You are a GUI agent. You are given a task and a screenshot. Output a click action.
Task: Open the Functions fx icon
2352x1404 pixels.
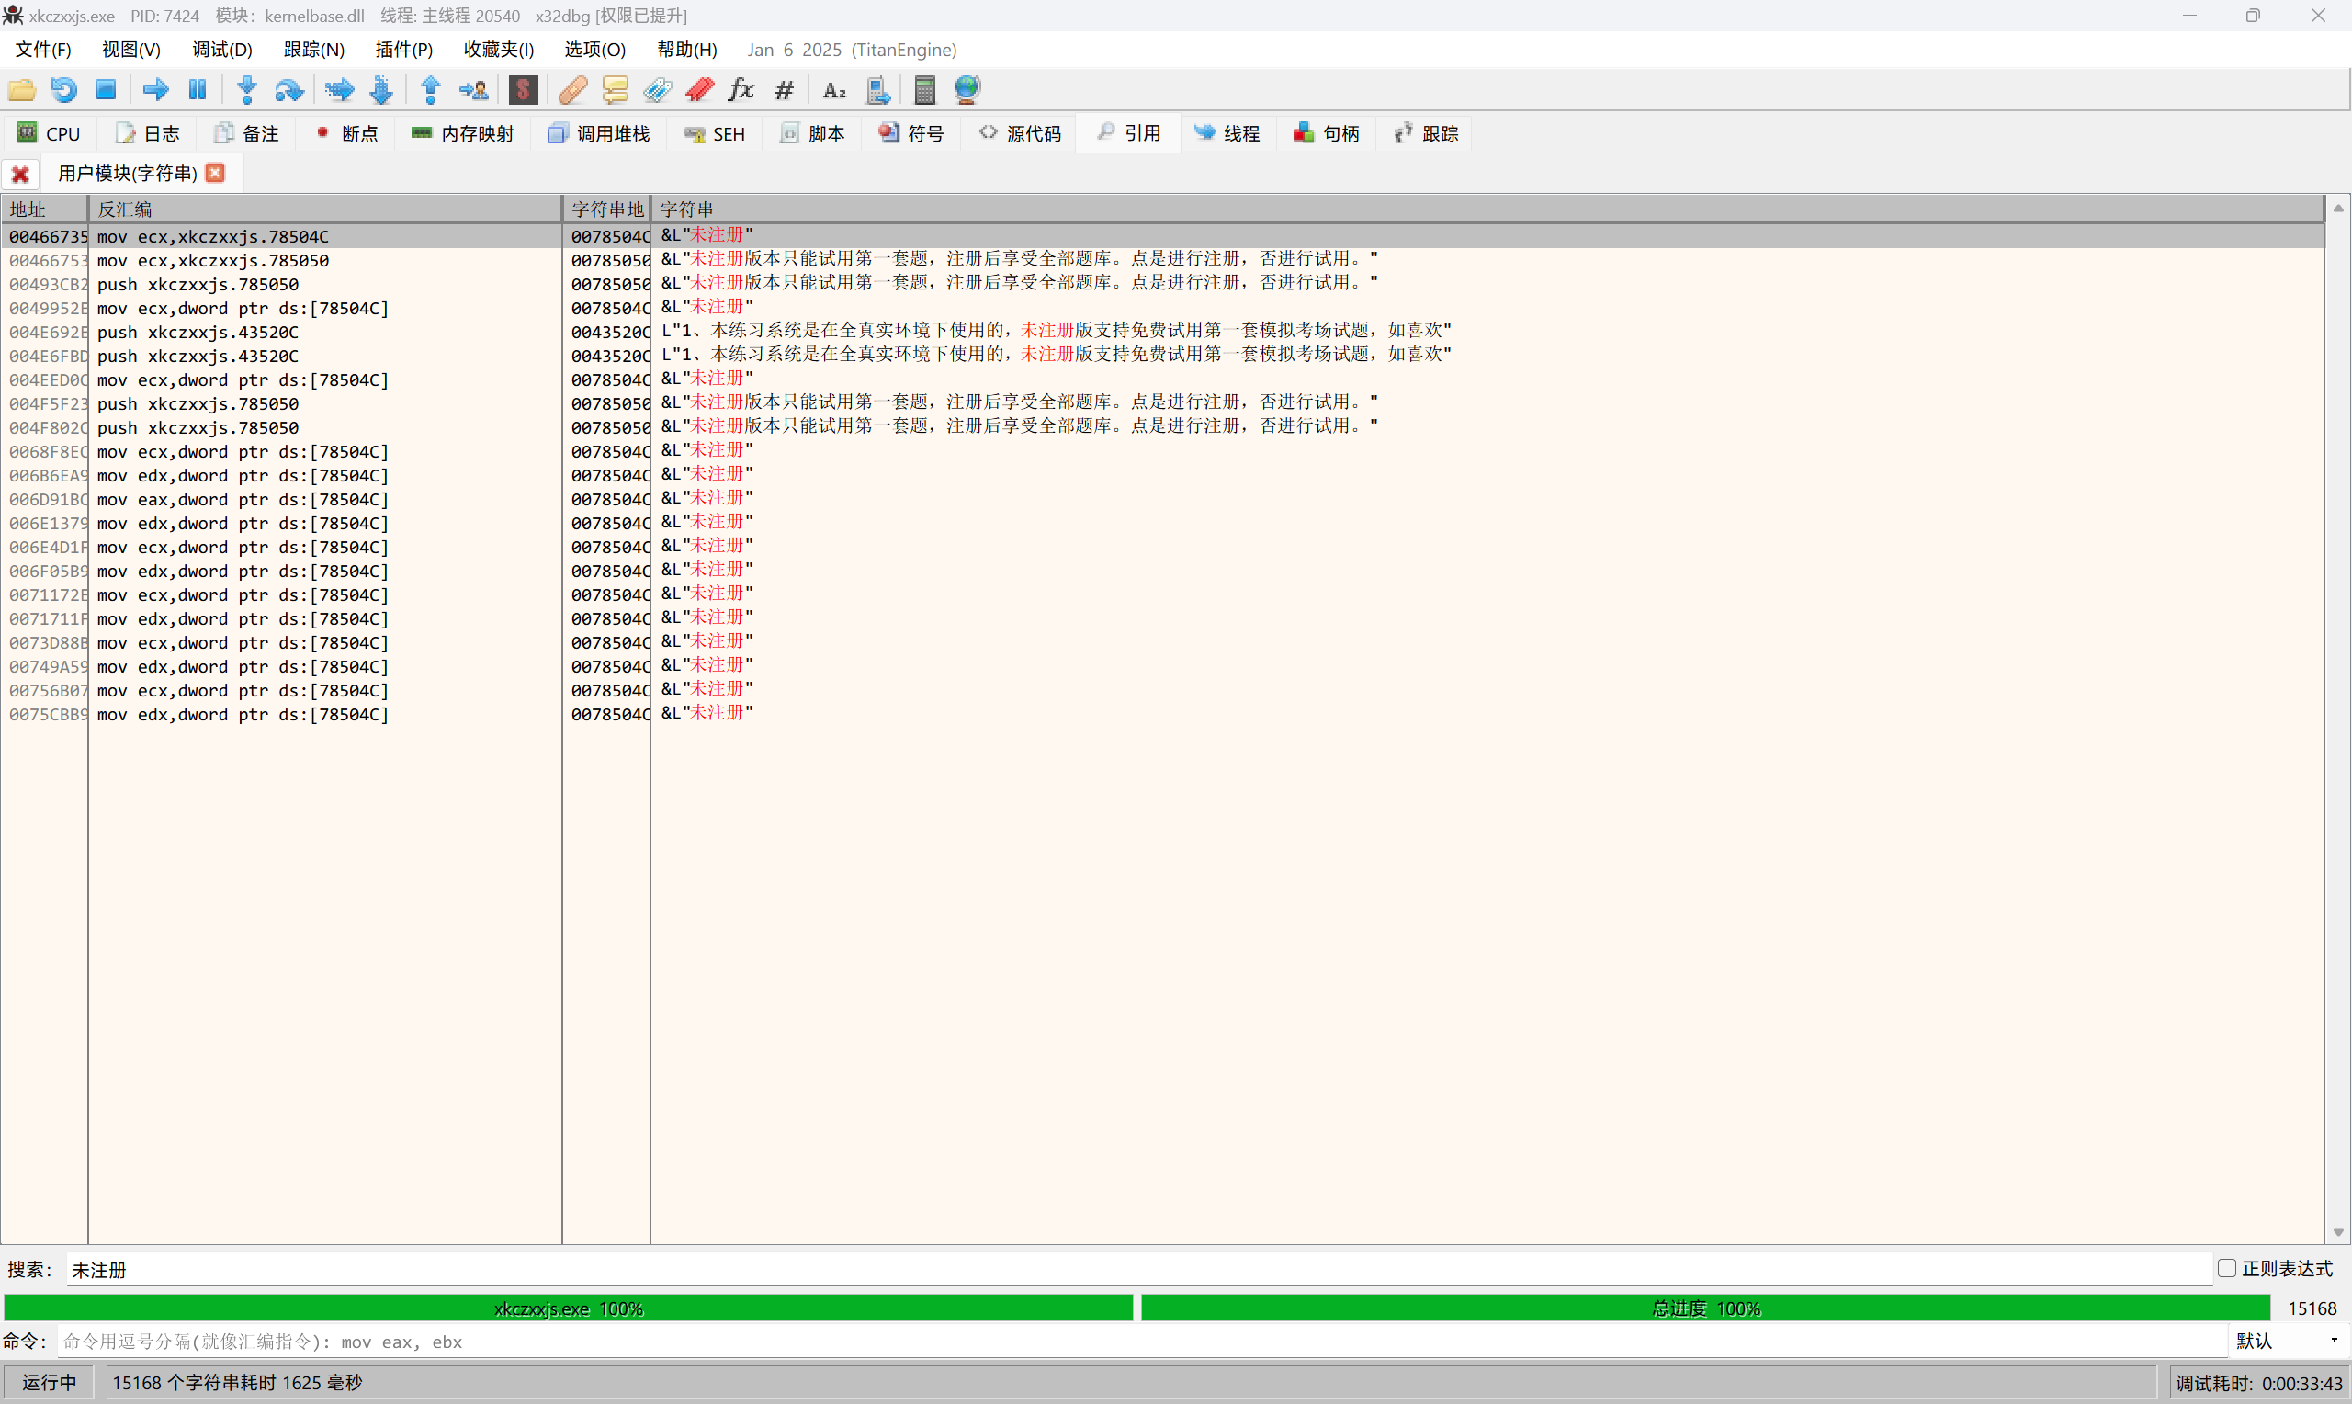pyautogui.click(x=741, y=90)
